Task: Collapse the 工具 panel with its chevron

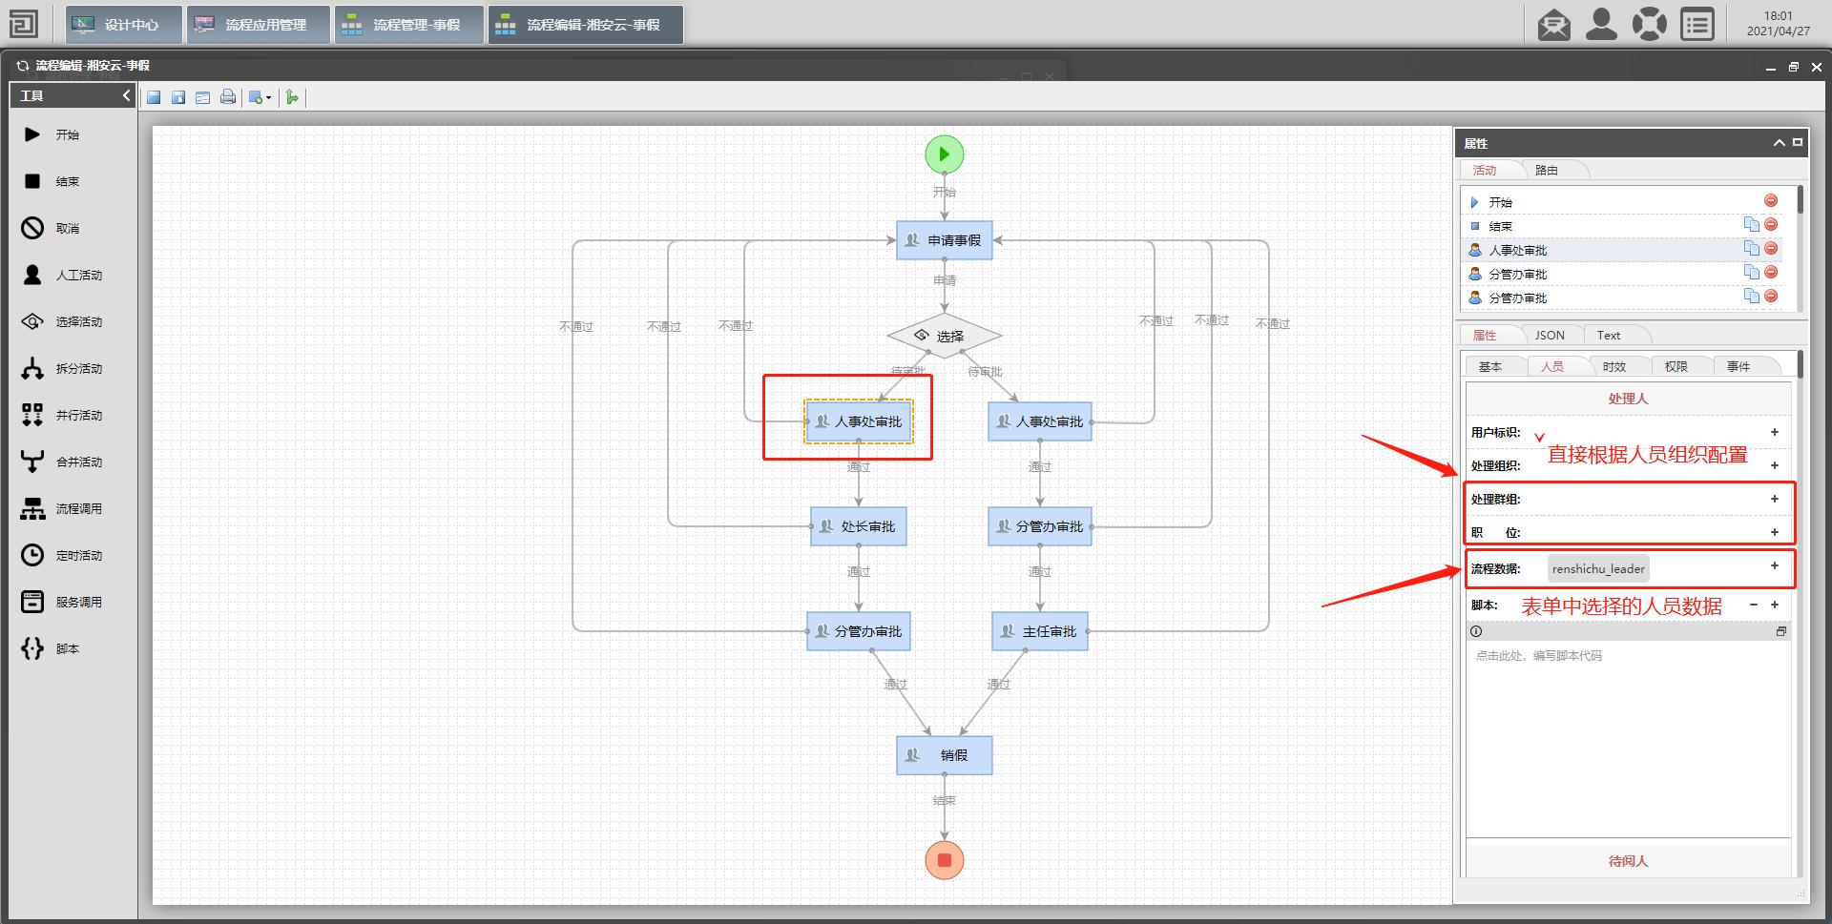Action: point(126,95)
